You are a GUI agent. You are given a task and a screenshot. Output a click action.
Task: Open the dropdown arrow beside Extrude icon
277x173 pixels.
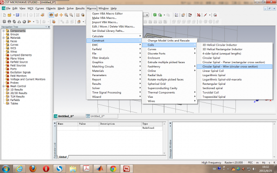point(34,22)
